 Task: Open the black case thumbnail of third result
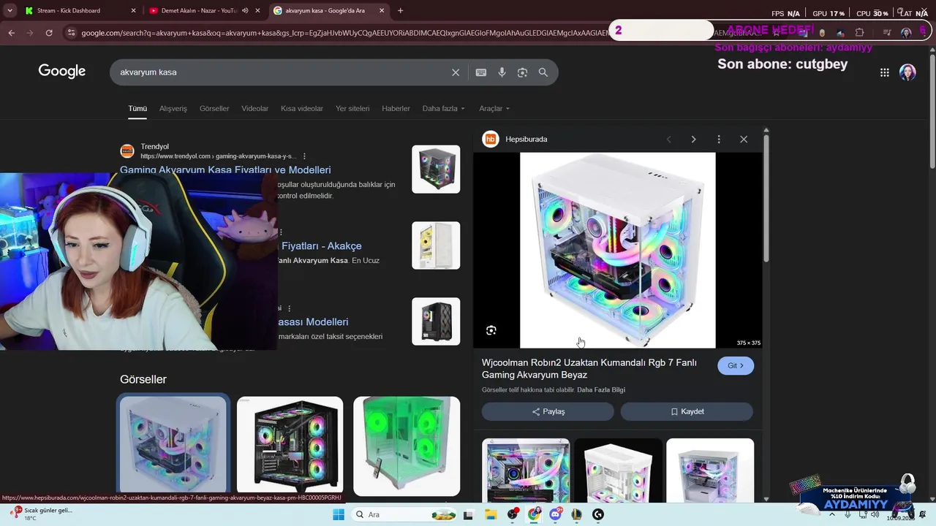pyautogui.click(x=436, y=321)
